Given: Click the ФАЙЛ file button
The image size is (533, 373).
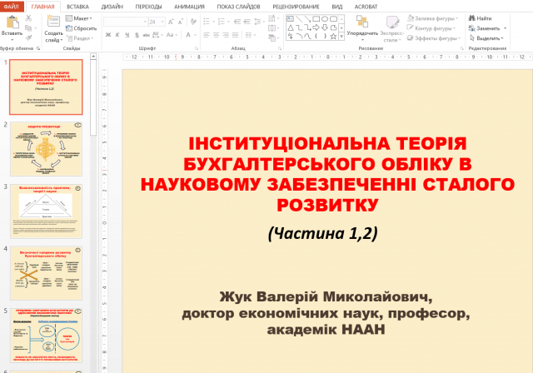Looking at the screenshot, I should [12, 6].
